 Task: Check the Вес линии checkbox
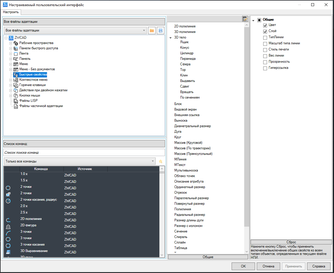click(x=265, y=56)
